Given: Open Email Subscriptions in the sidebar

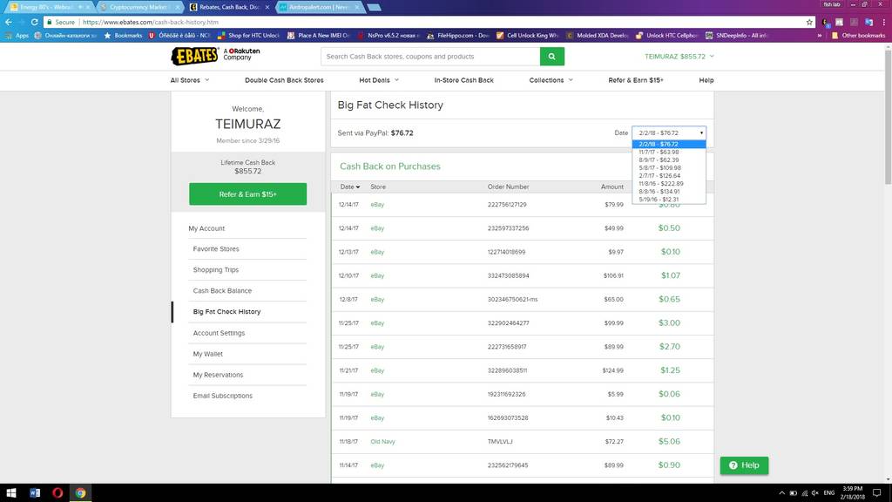Looking at the screenshot, I should point(222,396).
